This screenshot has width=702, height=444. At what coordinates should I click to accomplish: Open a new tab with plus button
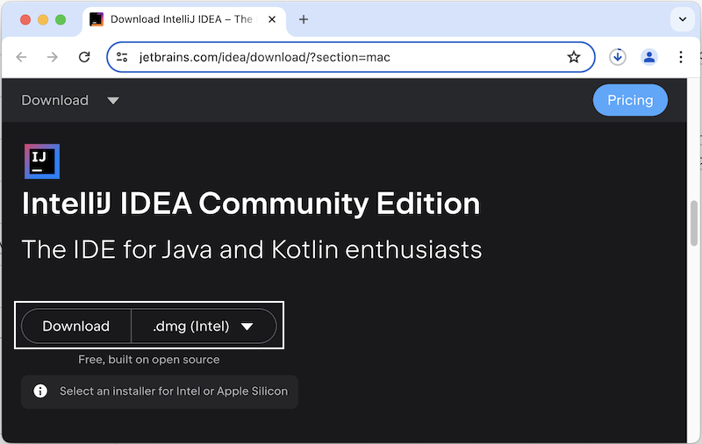(x=304, y=19)
